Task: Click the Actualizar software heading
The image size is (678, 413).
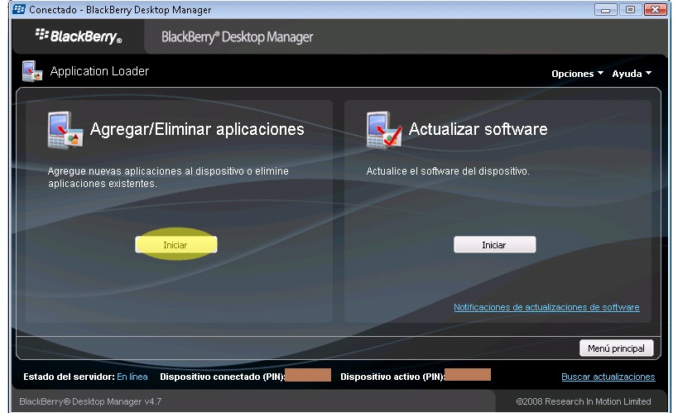Action: pyautogui.click(x=478, y=129)
